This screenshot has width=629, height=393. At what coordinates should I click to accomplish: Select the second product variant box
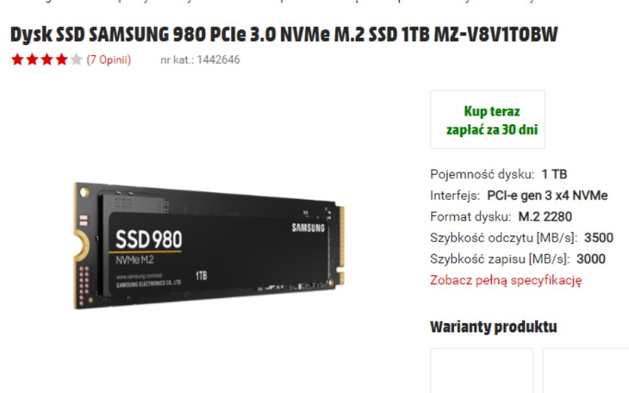586,371
